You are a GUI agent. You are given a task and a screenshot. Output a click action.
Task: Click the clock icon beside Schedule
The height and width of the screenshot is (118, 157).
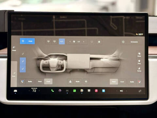click(x=123, y=42)
